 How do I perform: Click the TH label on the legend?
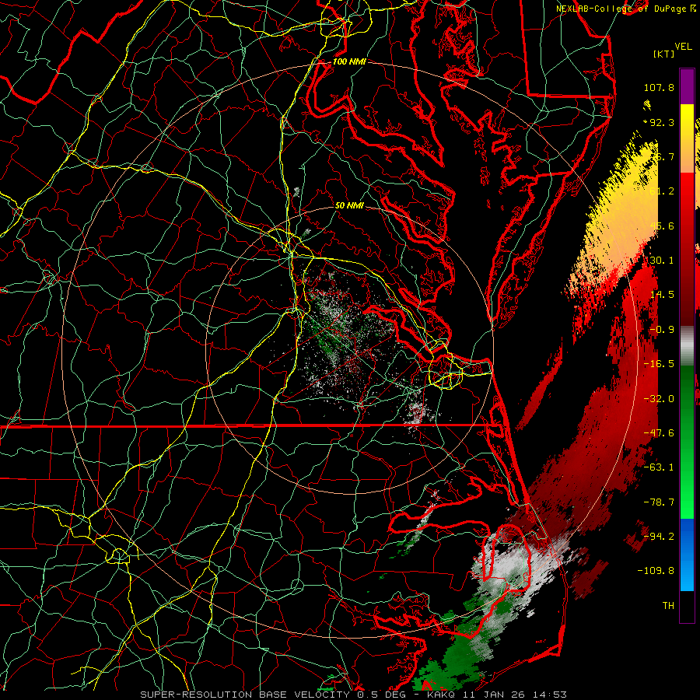pyautogui.click(x=668, y=606)
